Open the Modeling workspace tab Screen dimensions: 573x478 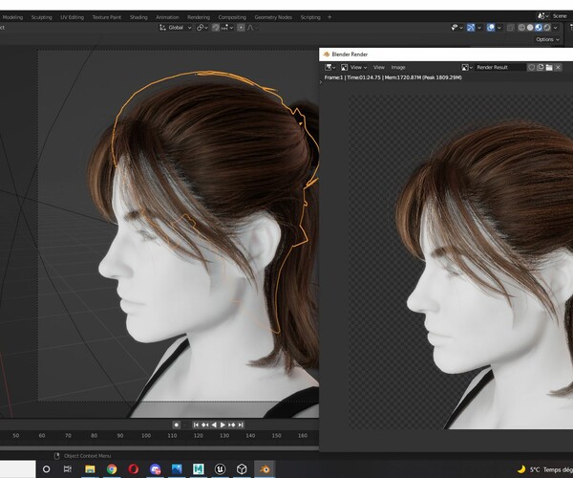pos(12,17)
